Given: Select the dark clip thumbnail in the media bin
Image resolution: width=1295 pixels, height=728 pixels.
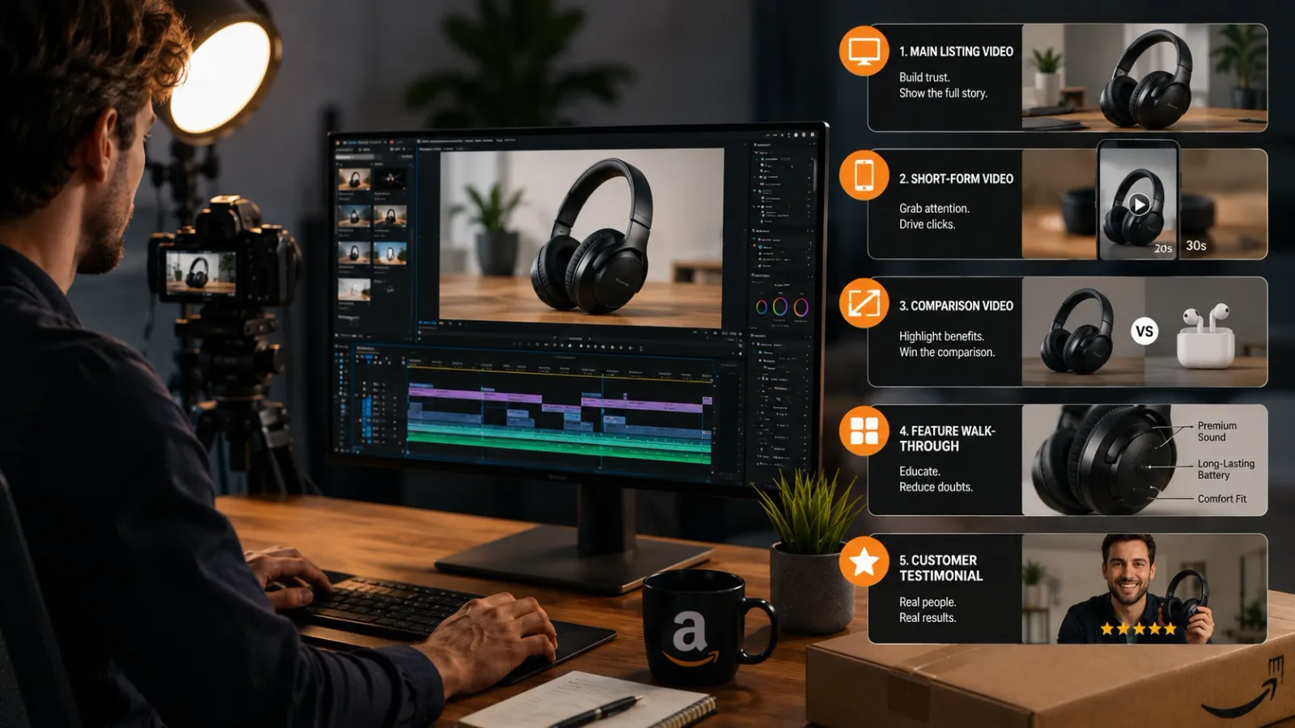Looking at the screenshot, I should point(391,179).
